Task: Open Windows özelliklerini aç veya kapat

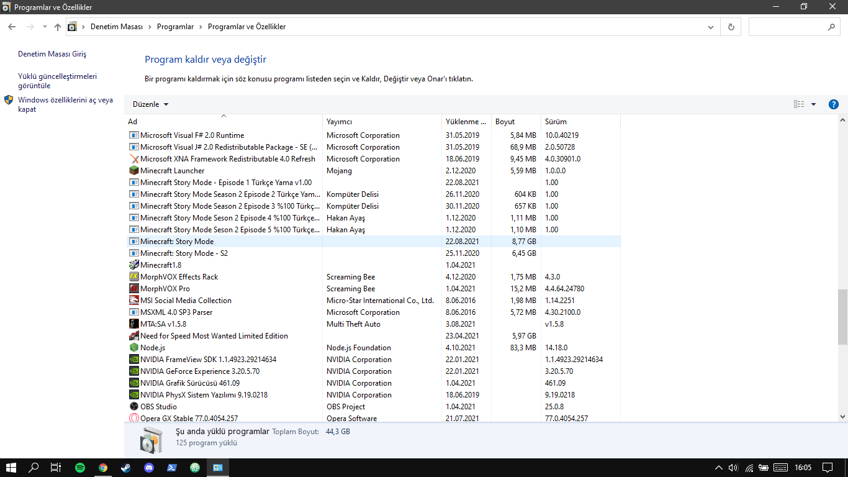Action: (x=65, y=104)
